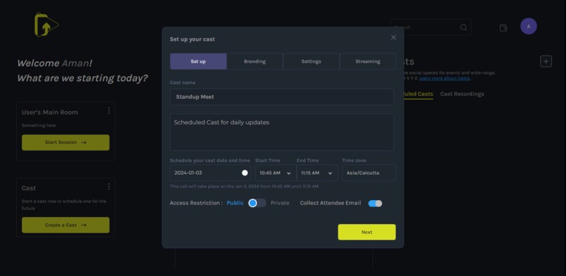Image resolution: width=566 pixels, height=276 pixels.
Task: Click the Create a Cast button
Action: point(66,225)
